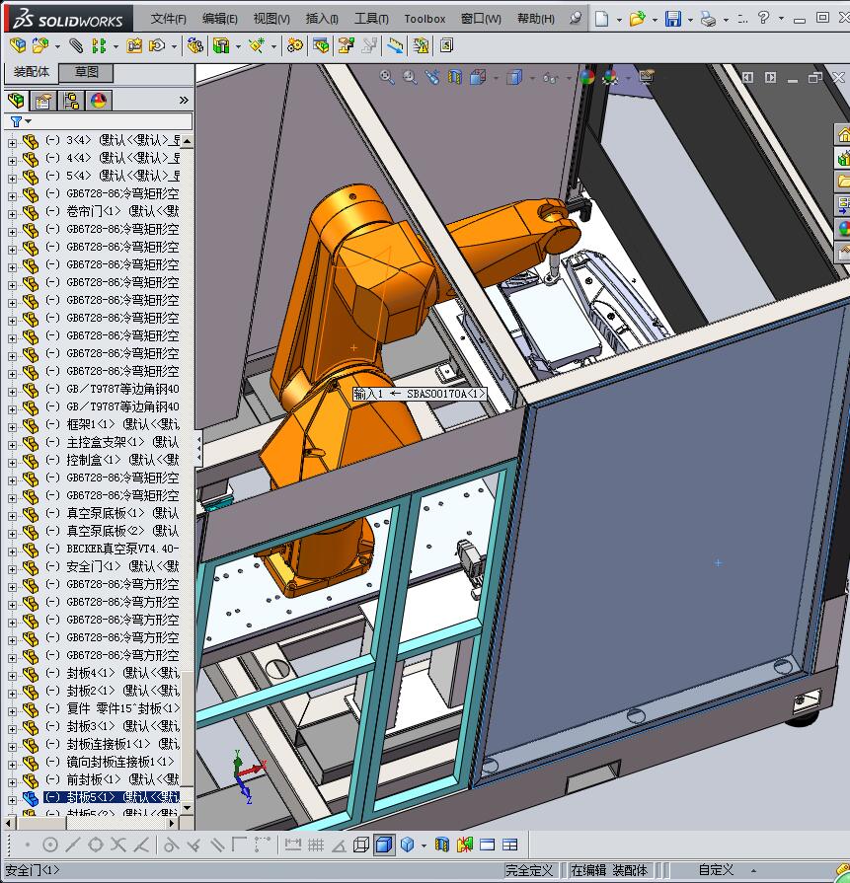Screen dimensions: 850x883
Task: Click the tree's horizontal scrollbar right arrow
Action: pos(173,823)
